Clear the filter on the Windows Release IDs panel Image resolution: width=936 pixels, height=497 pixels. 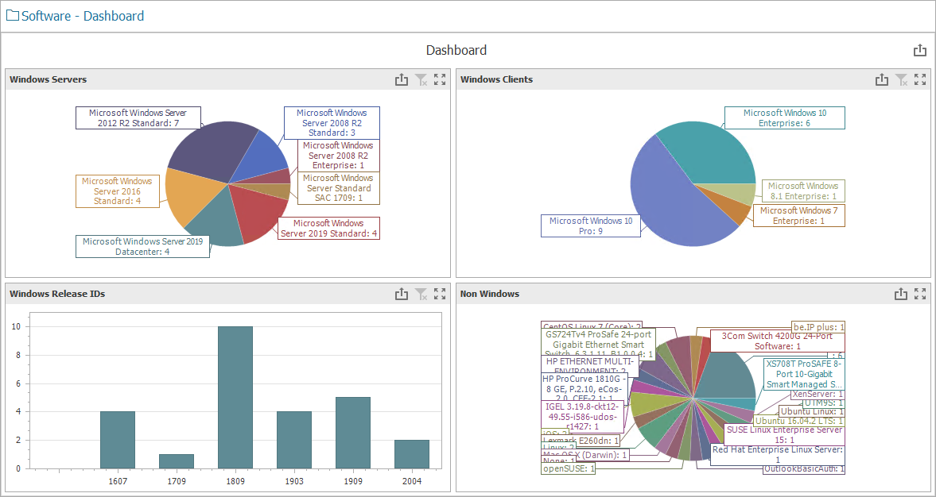421,293
